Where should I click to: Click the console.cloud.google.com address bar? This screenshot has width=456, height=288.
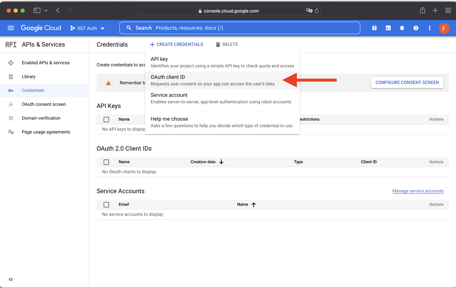tap(229, 11)
